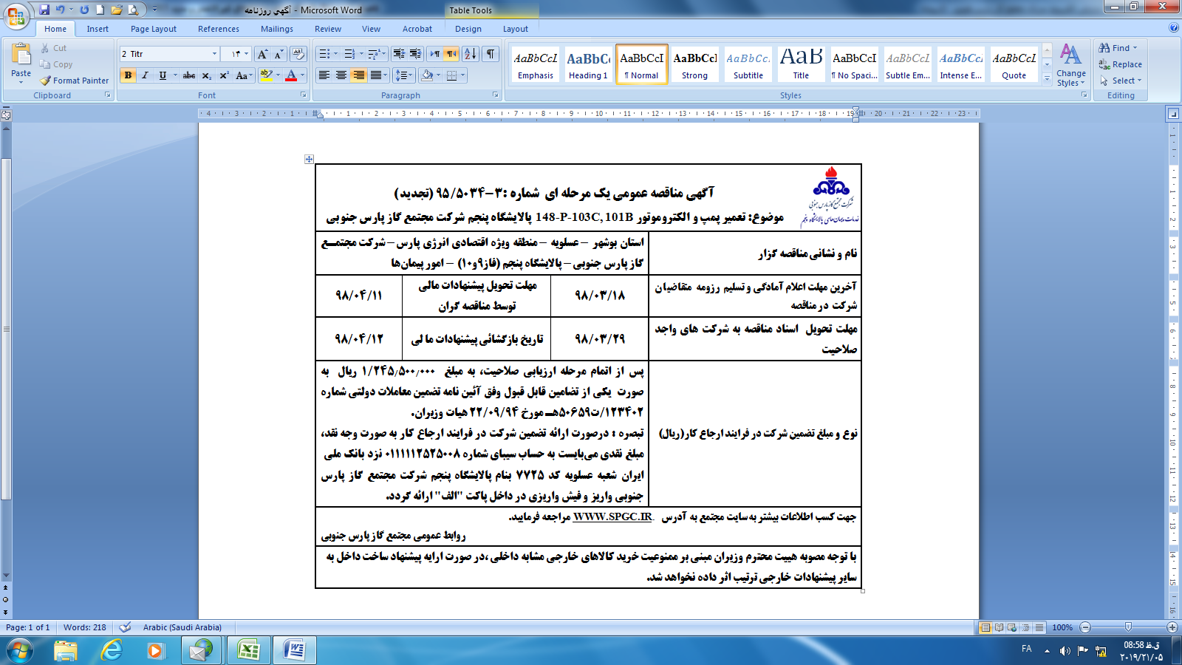Switch to the Page Layout tab
This screenshot has height=665, width=1182.
(154, 29)
